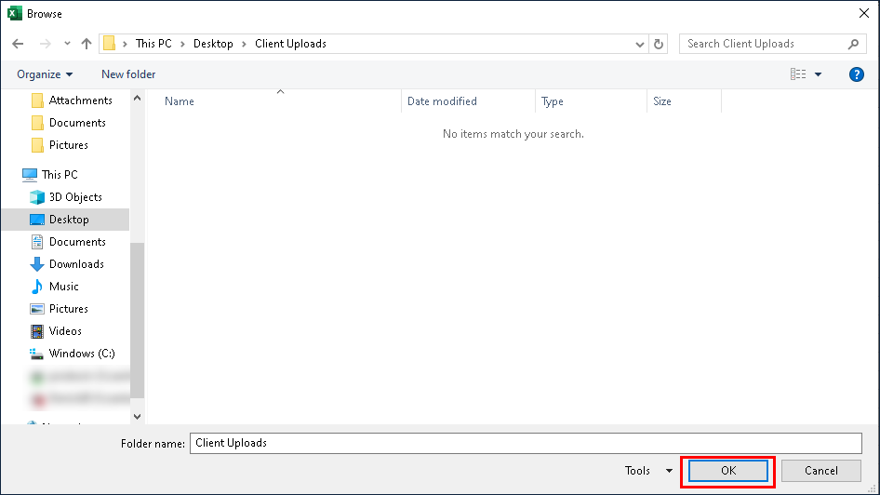Screen dimensions: 880x495
Task: Sort by Date modified column header
Action: click(442, 101)
